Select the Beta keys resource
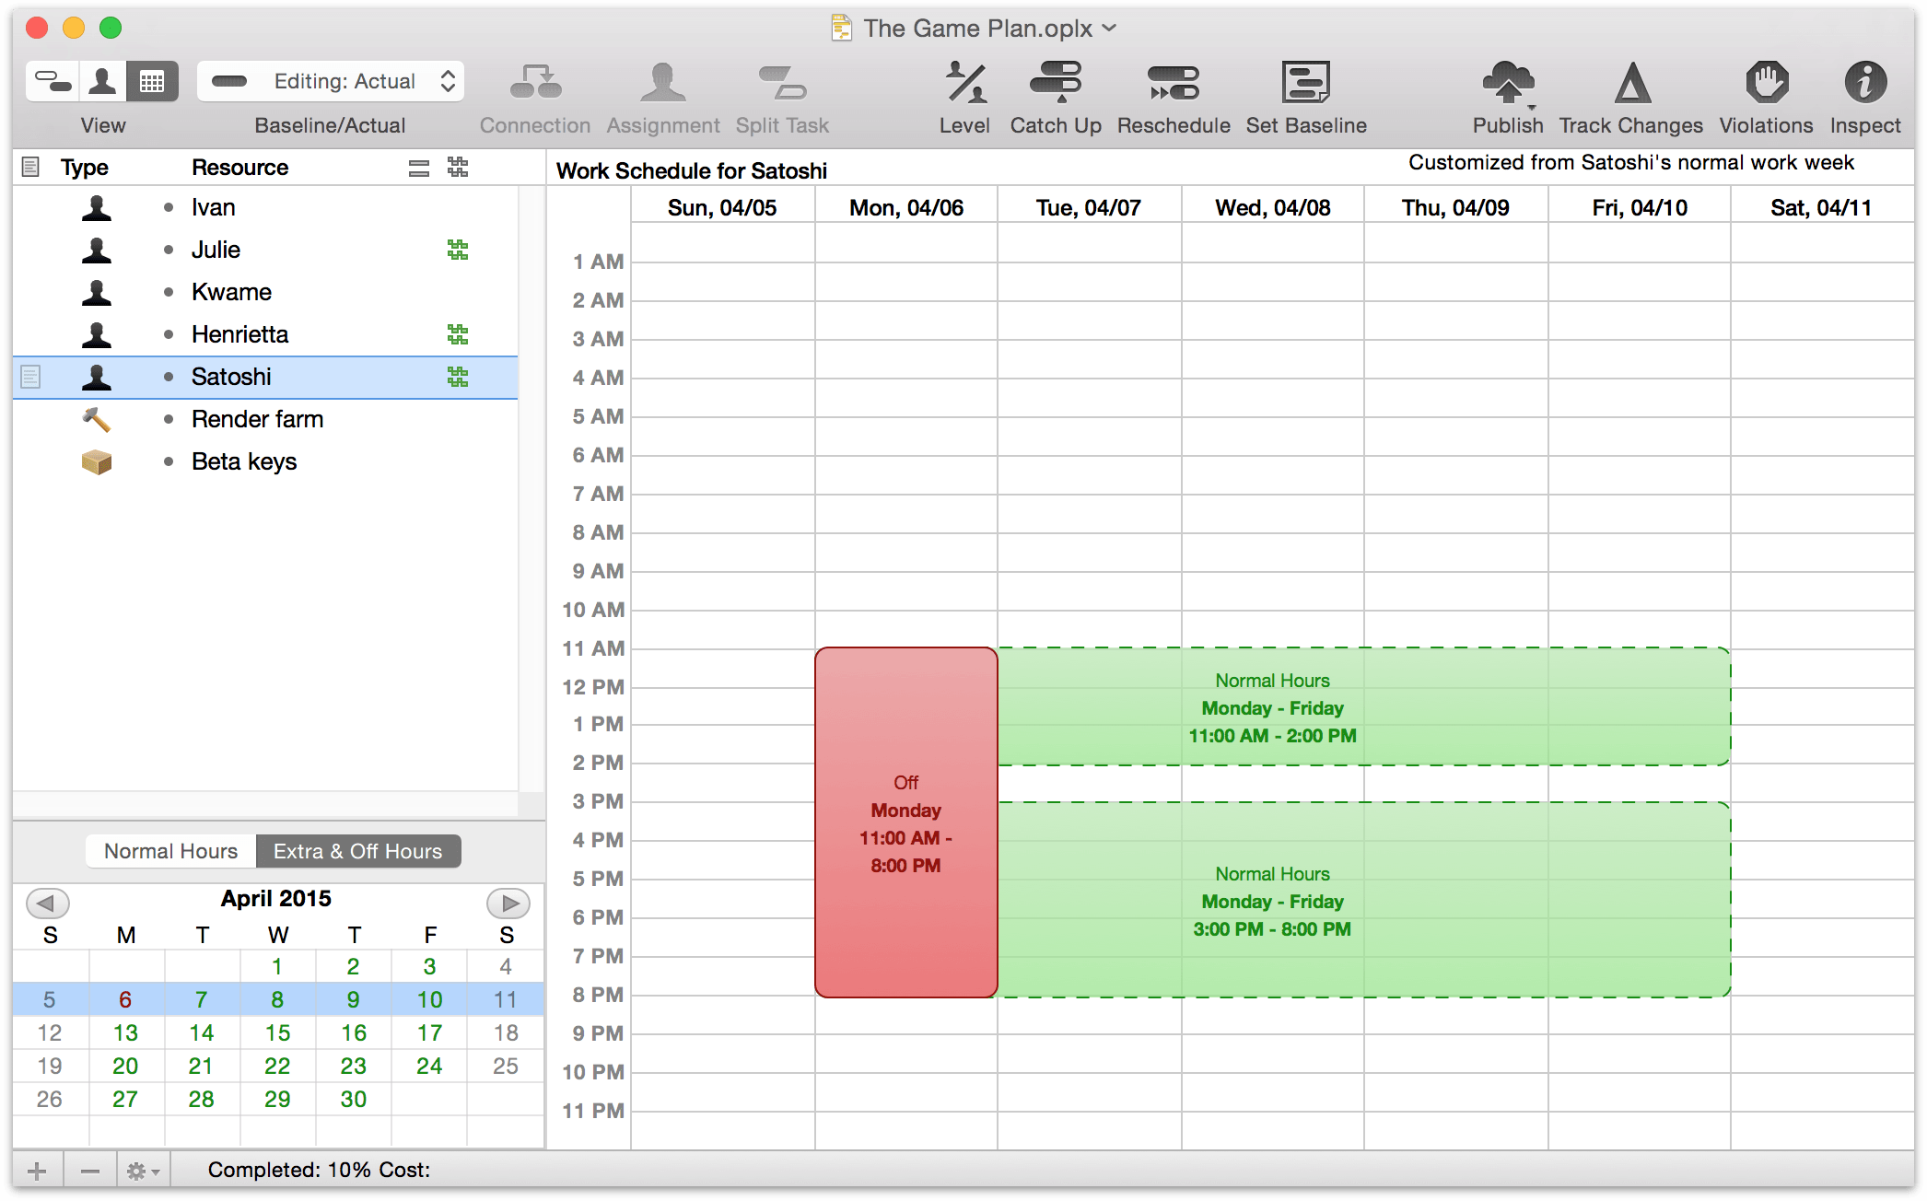The width and height of the screenshot is (1927, 1201). click(x=265, y=461)
